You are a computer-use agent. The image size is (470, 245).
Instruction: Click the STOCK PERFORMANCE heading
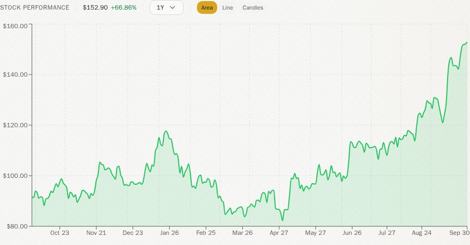click(35, 7)
